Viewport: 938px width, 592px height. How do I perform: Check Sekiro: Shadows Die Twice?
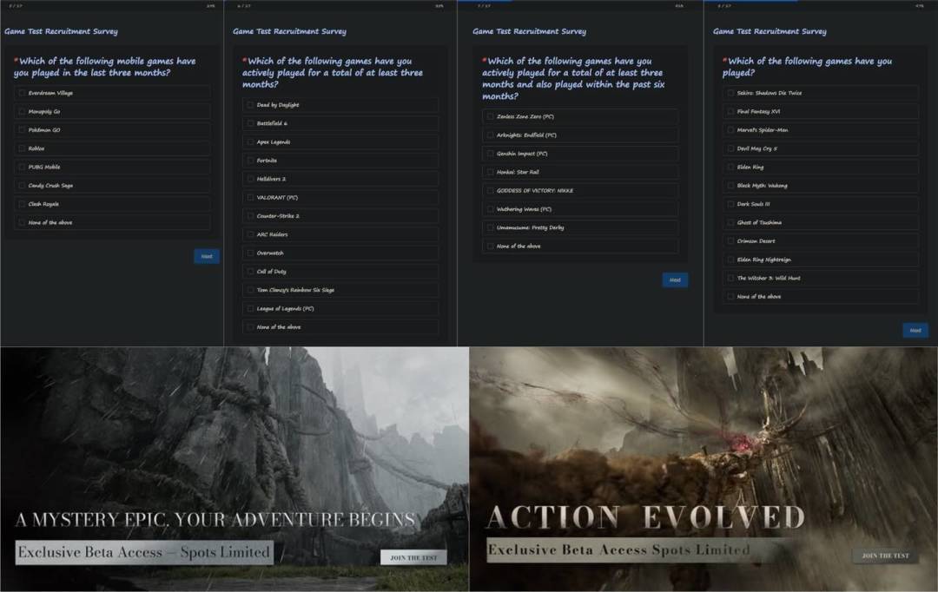click(821, 93)
